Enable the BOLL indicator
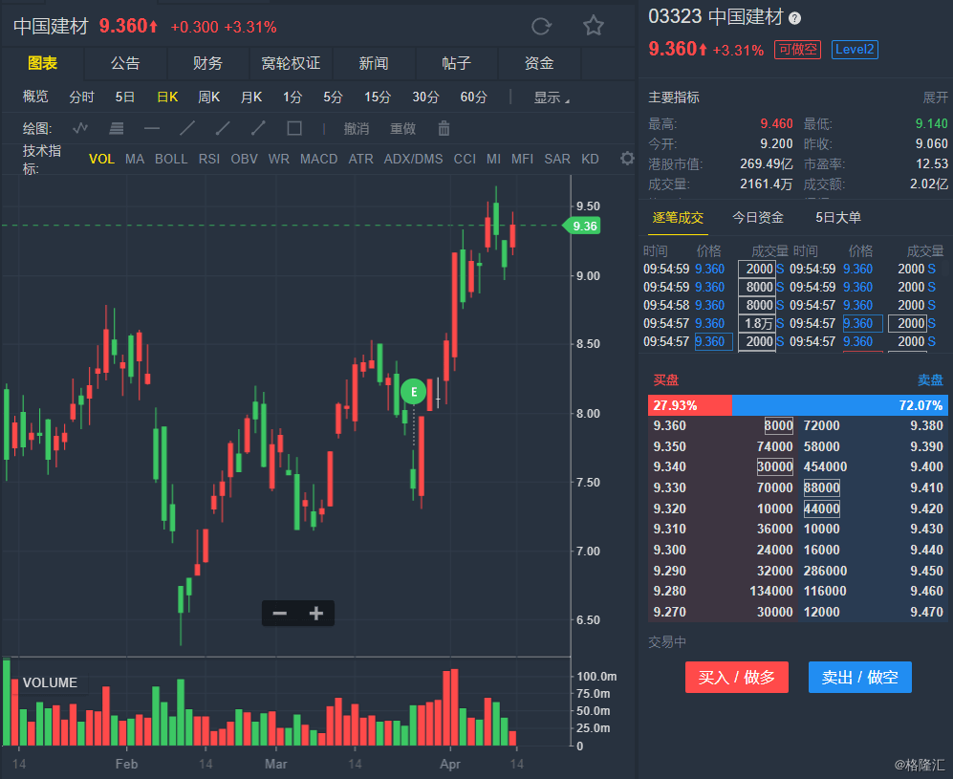The height and width of the screenshot is (779, 953). click(x=171, y=159)
